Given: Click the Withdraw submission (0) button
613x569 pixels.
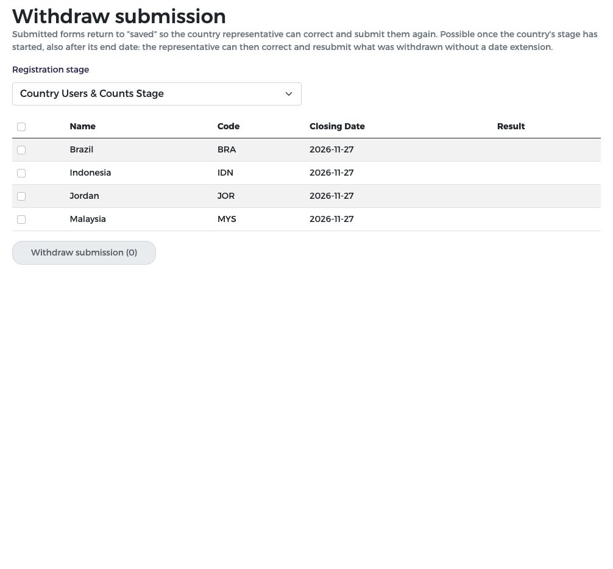Looking at the screenshot, I should 84,253.
